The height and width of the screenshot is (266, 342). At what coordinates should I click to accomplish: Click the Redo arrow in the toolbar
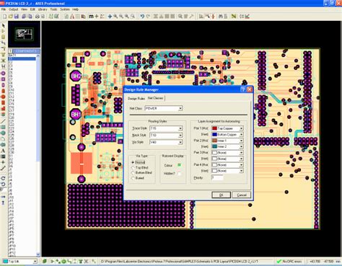pos(148,17)
